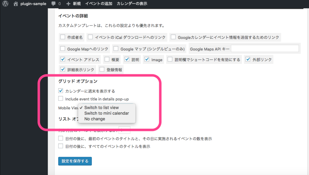
Task: Check Include event title in details pop-up
Action: tap(61, 99)
